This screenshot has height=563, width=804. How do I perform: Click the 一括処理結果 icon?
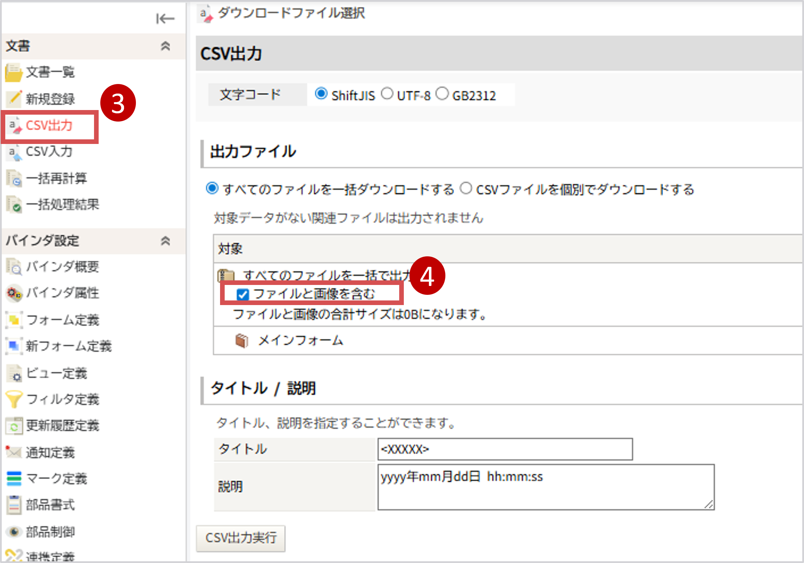click(x=15, y=205)
